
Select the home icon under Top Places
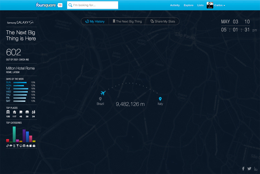coord(14,112)
